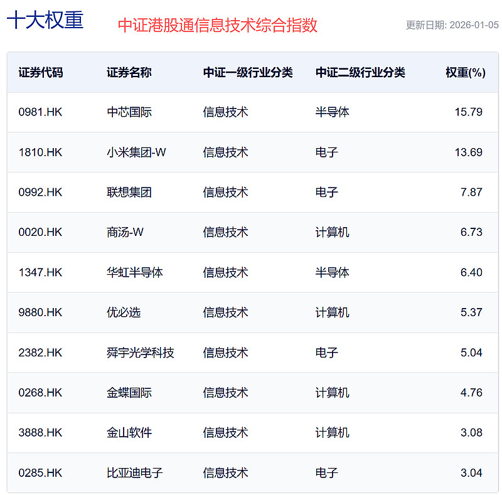Select stock code 2382.HK
Viewport: 502px width, 495px height.
[x=40, y=353]
